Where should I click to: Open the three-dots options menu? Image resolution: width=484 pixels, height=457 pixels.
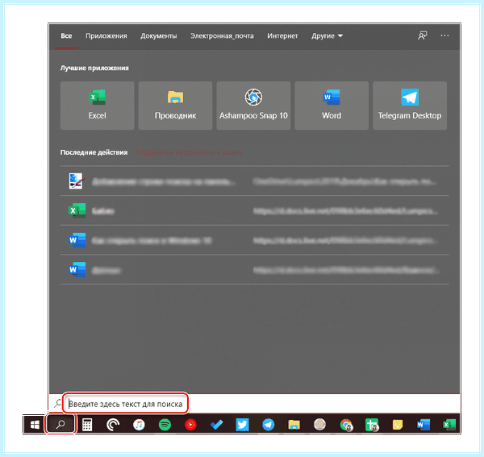[x=444, y=35]
